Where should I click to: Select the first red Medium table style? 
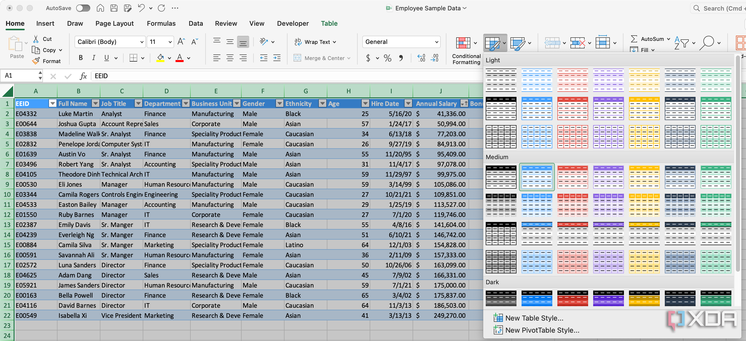pos(572,177)
